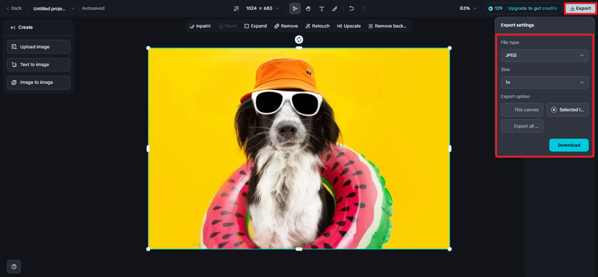598x277 pixels.
Task: Click the rotate handle above the image
Action: pyautogui.click(x=299, y=39)
